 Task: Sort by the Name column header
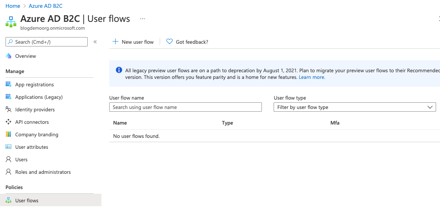click(x=120, y=123)
